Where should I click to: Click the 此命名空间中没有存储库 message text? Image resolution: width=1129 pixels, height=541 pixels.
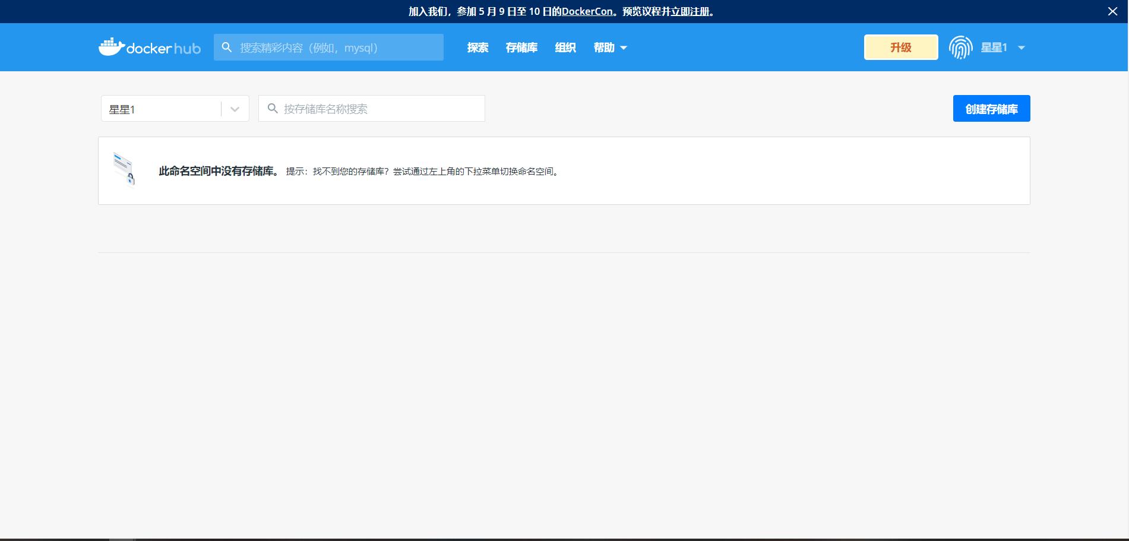(219, 171)
